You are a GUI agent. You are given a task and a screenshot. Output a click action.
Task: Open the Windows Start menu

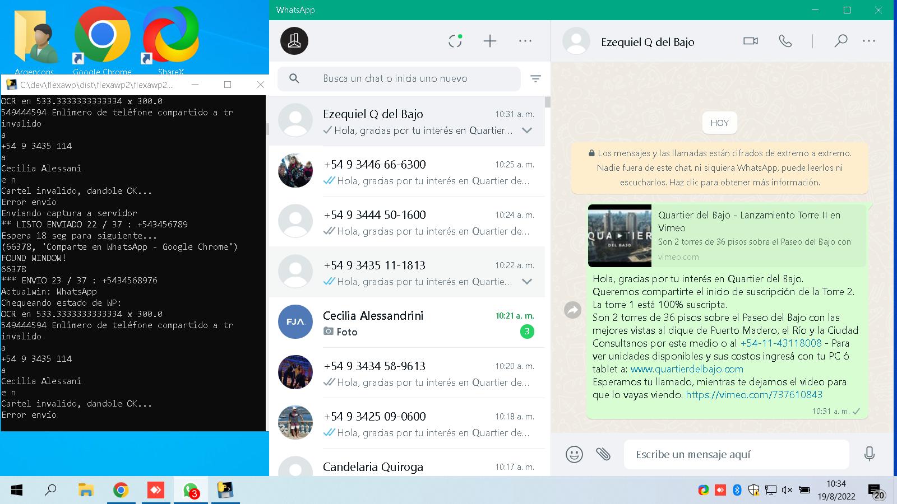pos(17,491)
